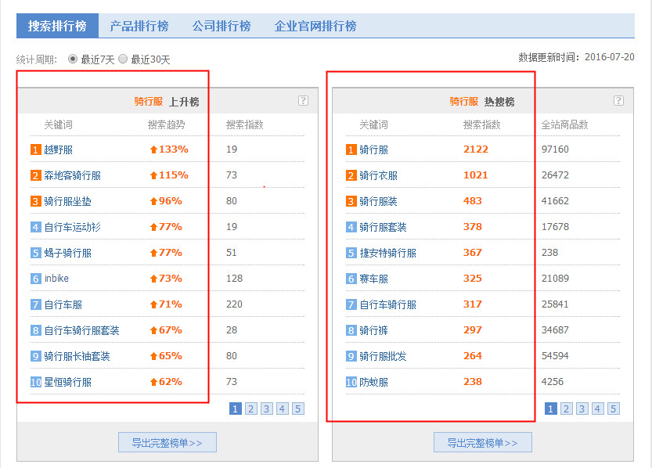Click search index 220 for 自行车服

[234, 304]
